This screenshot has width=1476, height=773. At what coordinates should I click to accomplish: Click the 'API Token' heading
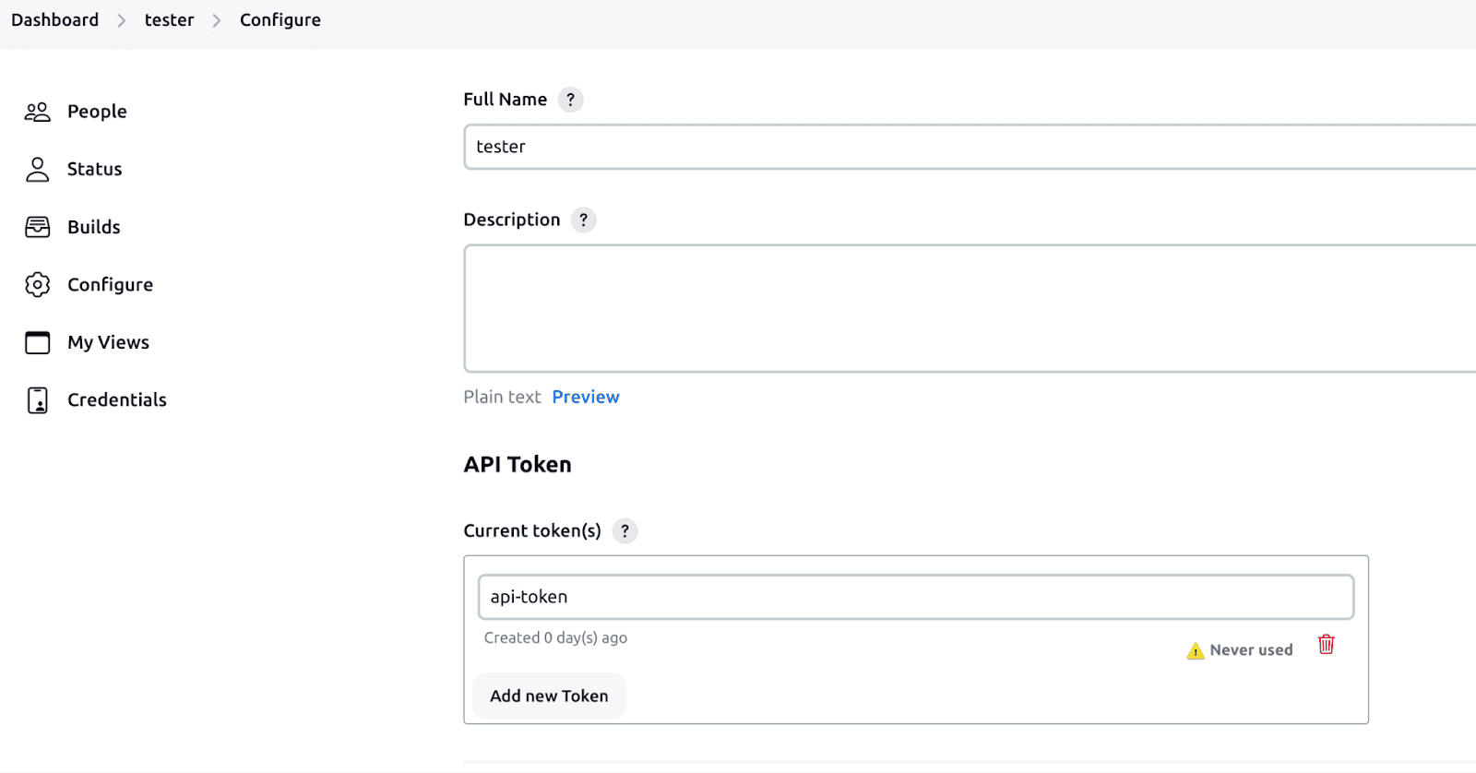[x=518, y=464]
